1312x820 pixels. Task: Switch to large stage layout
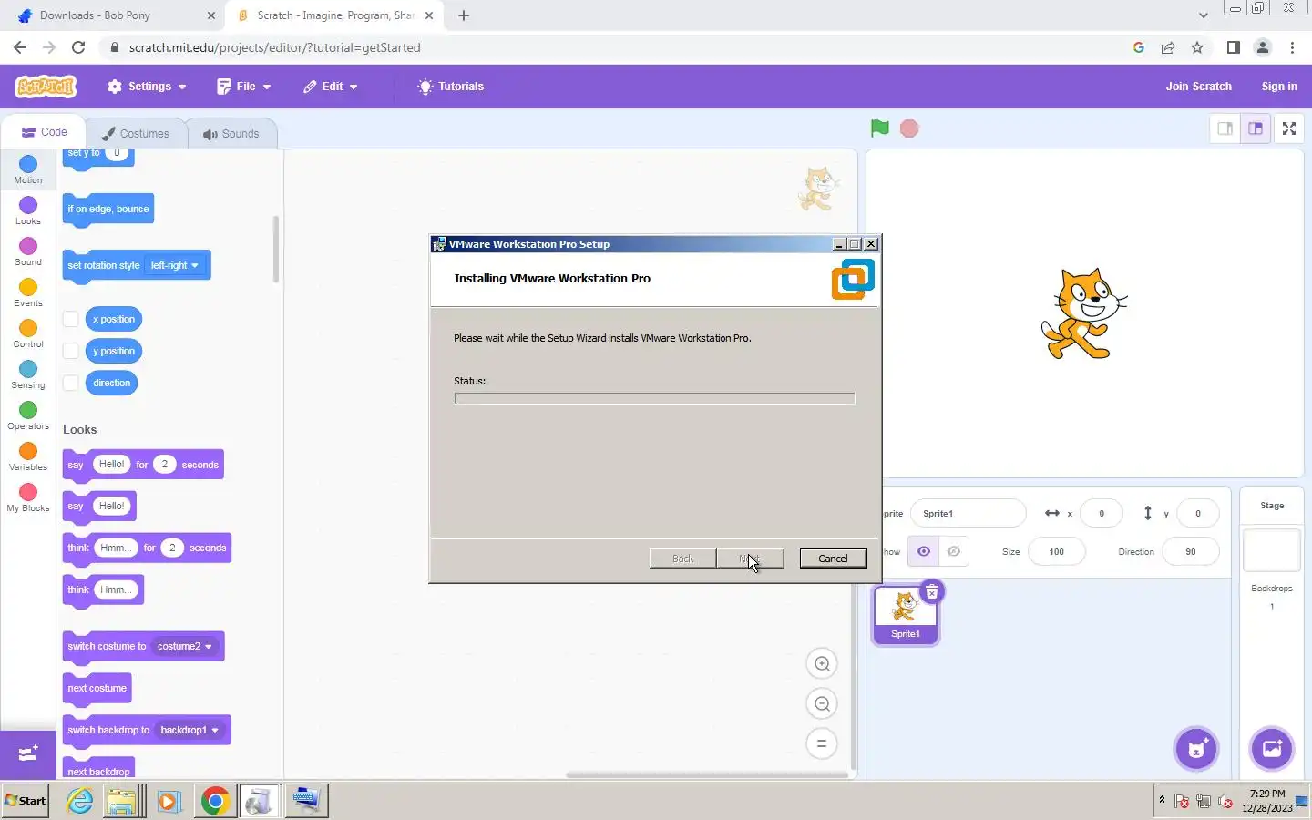[x=1256, y=128]
